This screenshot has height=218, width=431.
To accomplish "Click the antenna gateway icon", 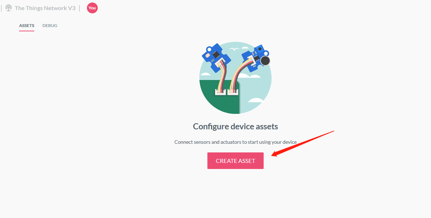I will tap(9, 8).
